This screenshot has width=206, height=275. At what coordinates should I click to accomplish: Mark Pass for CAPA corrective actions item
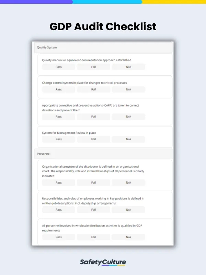(x=58, y=117)
